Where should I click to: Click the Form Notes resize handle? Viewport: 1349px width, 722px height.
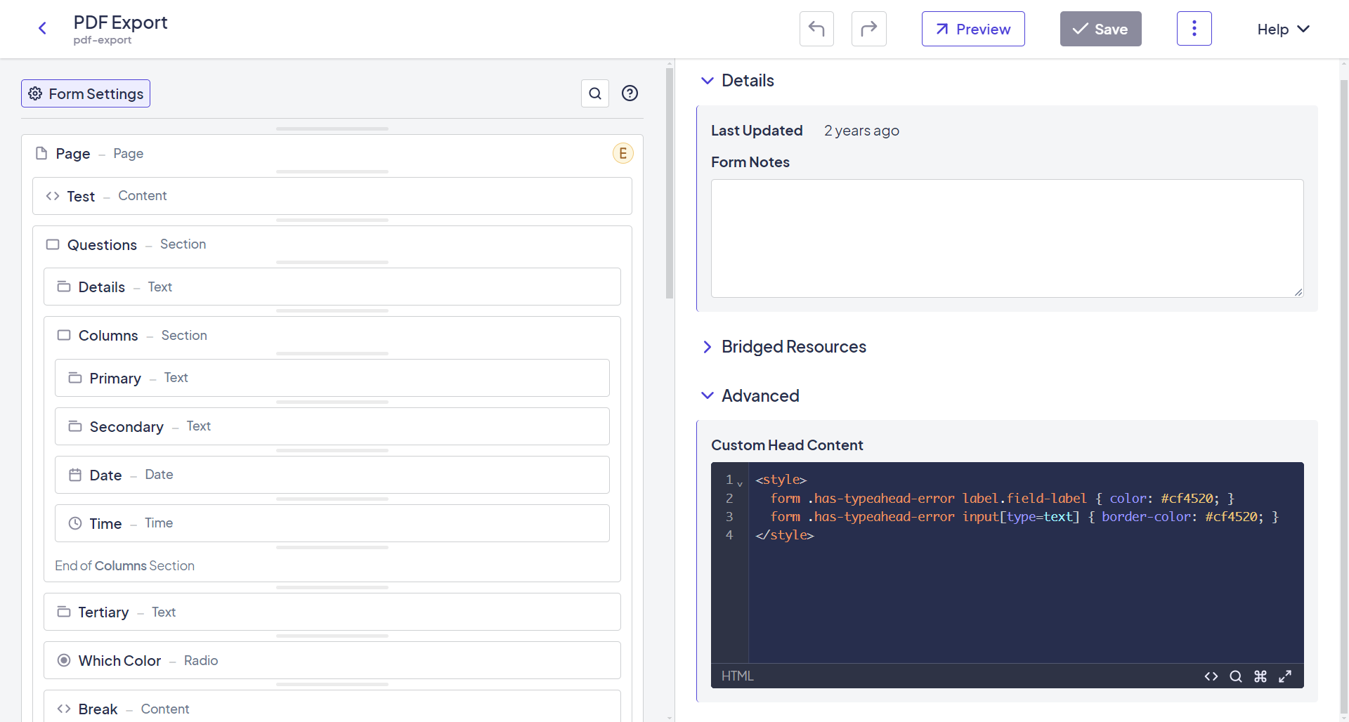1298,291
